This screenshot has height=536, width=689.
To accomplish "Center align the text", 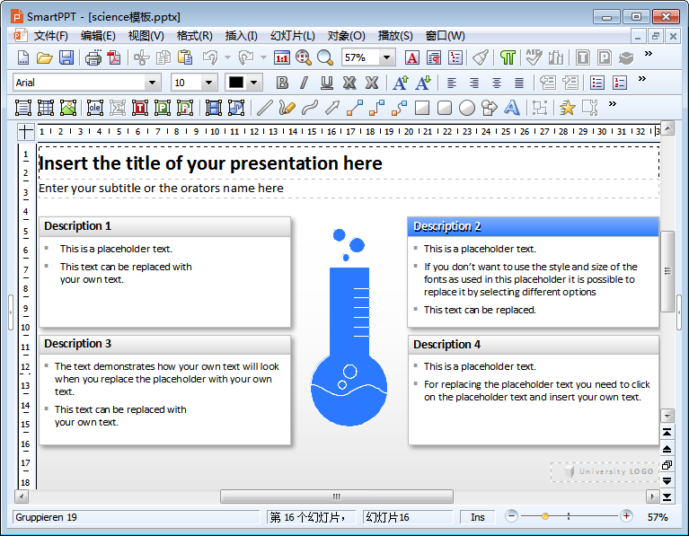I will pos(497,83).
